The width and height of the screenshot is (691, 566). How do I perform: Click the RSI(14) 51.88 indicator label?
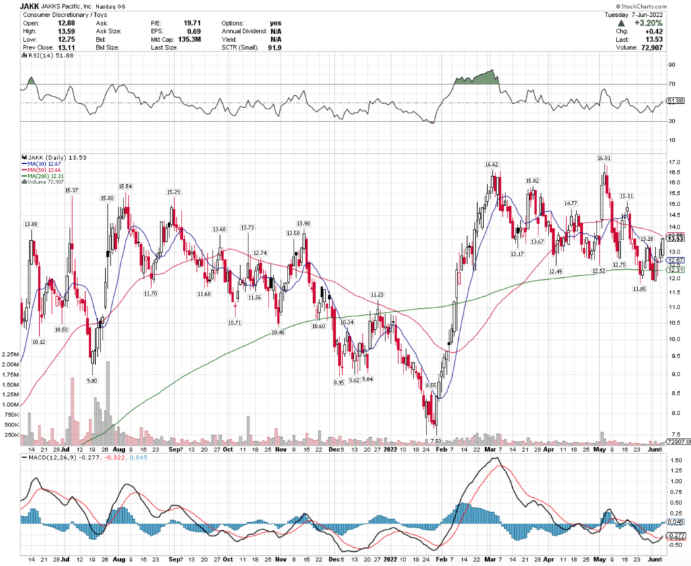[48, 55]
